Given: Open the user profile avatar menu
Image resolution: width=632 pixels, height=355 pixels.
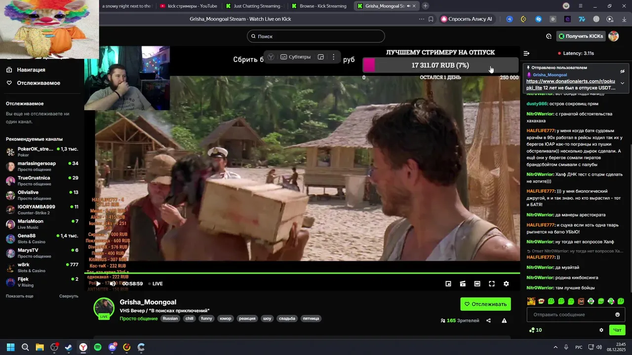Looking at the screenshot, I should pyautogui.click(x=614, y=36).
